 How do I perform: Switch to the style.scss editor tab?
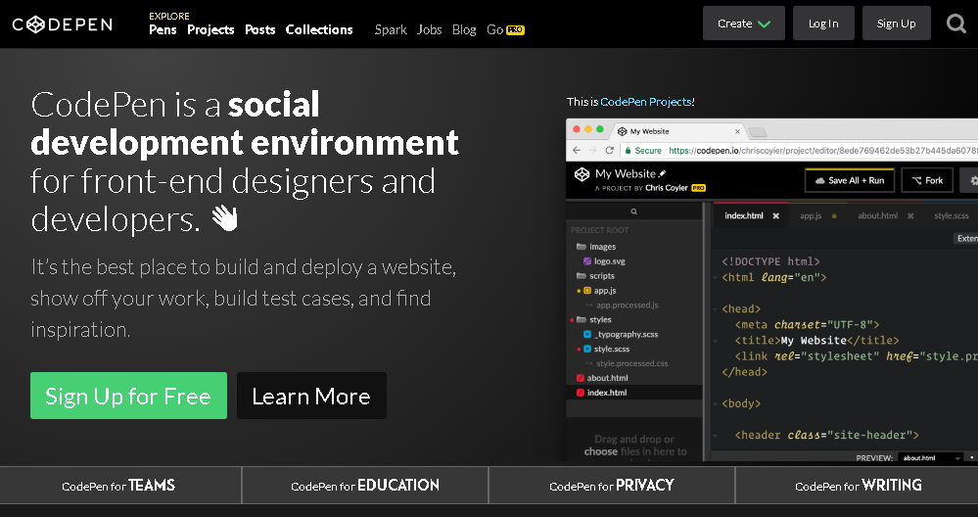click(x=952, y=215)
